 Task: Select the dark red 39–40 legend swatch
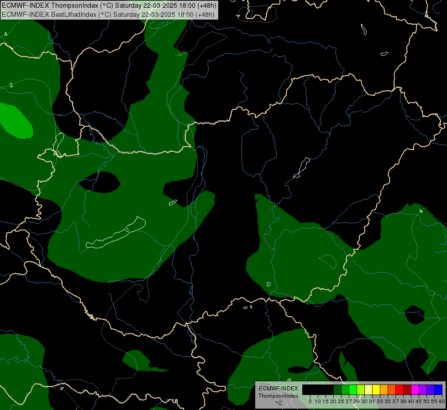pos(407,389)
